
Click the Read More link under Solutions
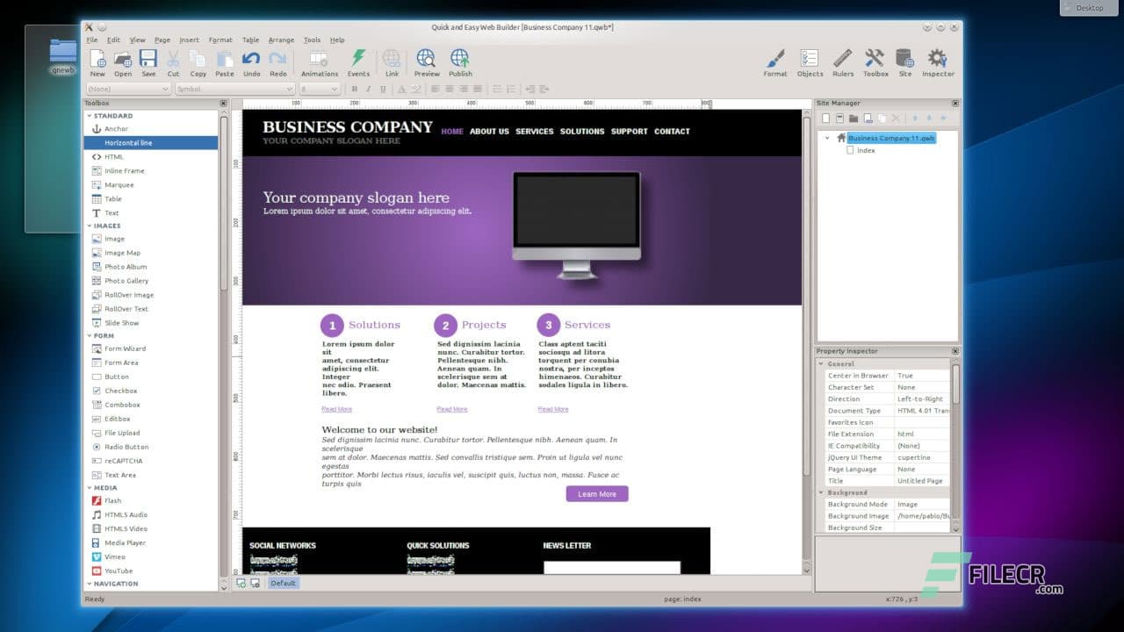coord(336,408)
